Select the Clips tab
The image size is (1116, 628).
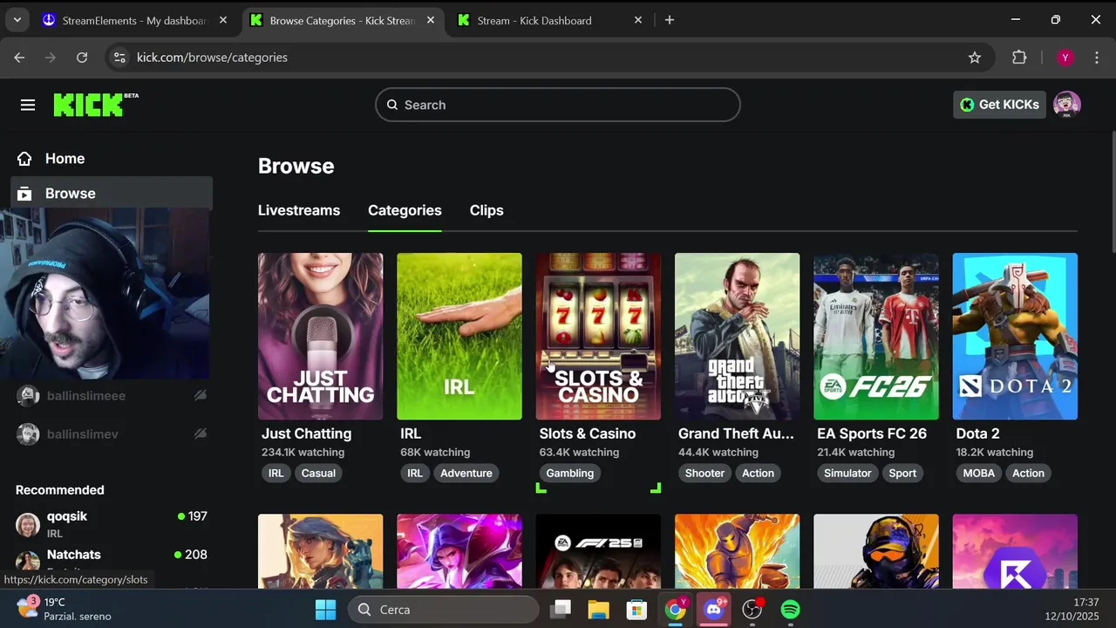487,210
